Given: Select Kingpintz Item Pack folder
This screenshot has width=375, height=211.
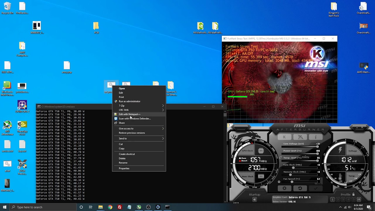Looking at the screenshot, I should click(334, 10).
